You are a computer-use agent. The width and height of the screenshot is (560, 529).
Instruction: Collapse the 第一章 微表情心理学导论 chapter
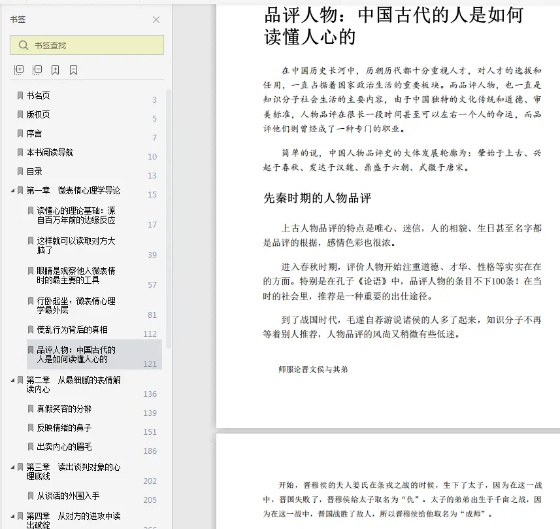click(12, 190)
